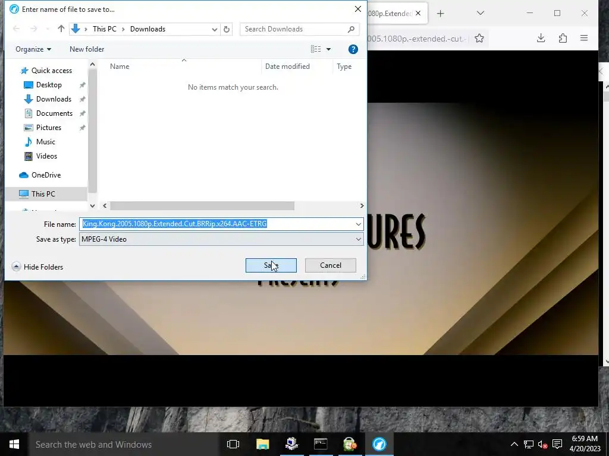Create a New folder

pos(87,49)
